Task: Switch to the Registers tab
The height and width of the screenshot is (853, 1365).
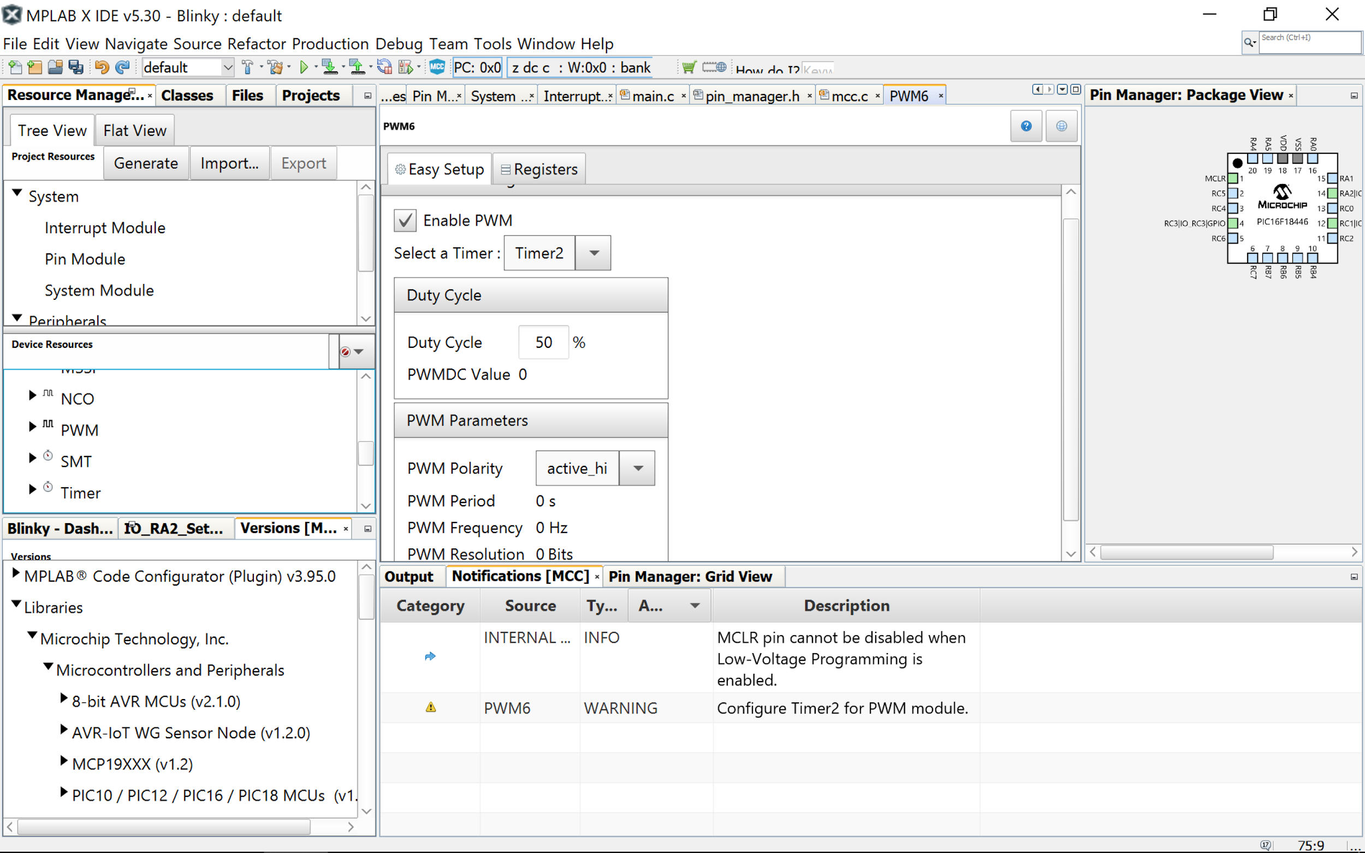Action: coord(539,169)
